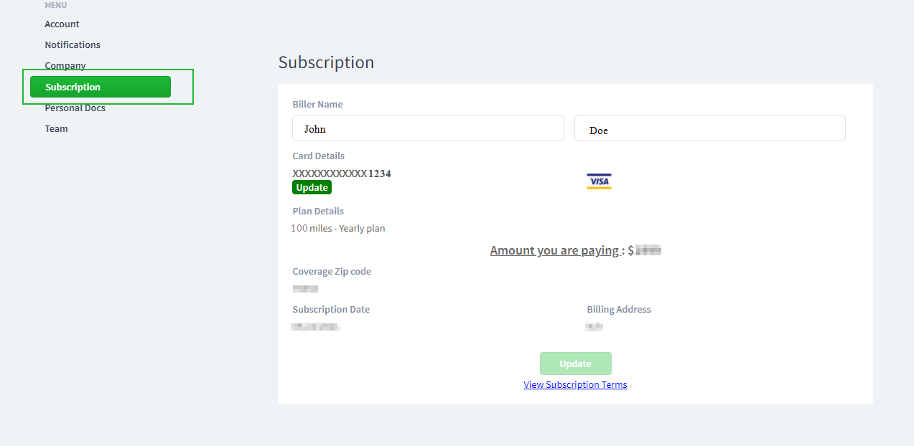Click the Subscription page heading
This screenshot has height=446, width=914.
click(326, 62)
